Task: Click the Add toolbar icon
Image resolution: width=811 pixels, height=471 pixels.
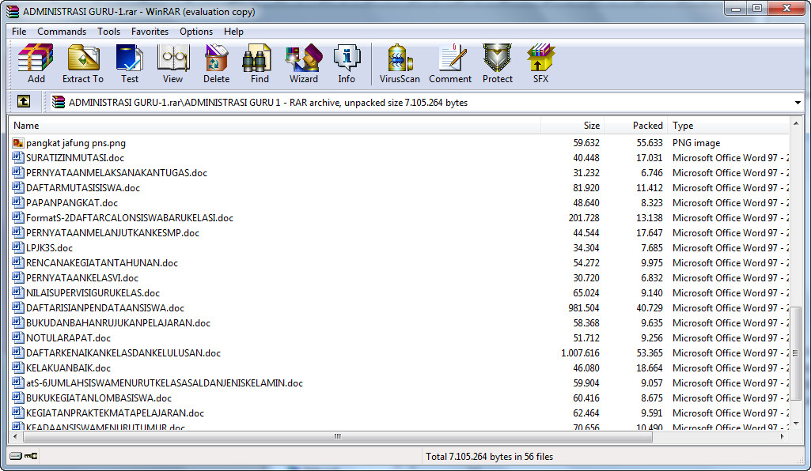Action: pyautogui.click(x=36, y=63)
